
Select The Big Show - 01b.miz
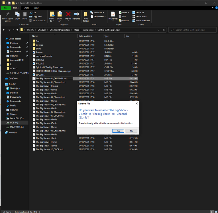(x=47, y=86)
